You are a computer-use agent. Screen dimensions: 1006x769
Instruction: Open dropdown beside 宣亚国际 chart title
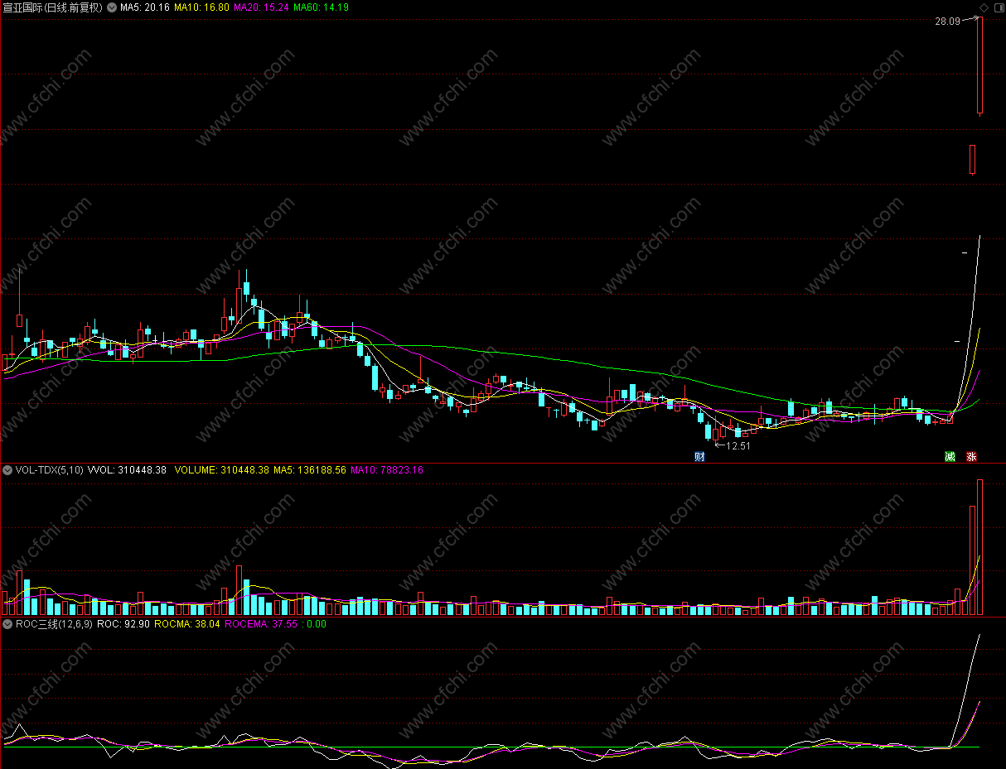(x=113, y=7)
